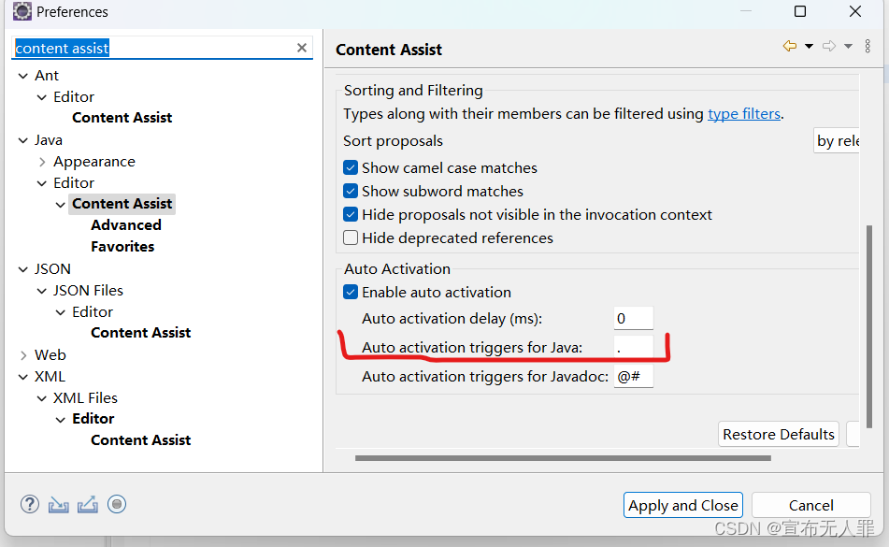This screenshot has height=547, width=889.
Task: Click the vertical scrollbar of the settings pane
Action: 868,327
